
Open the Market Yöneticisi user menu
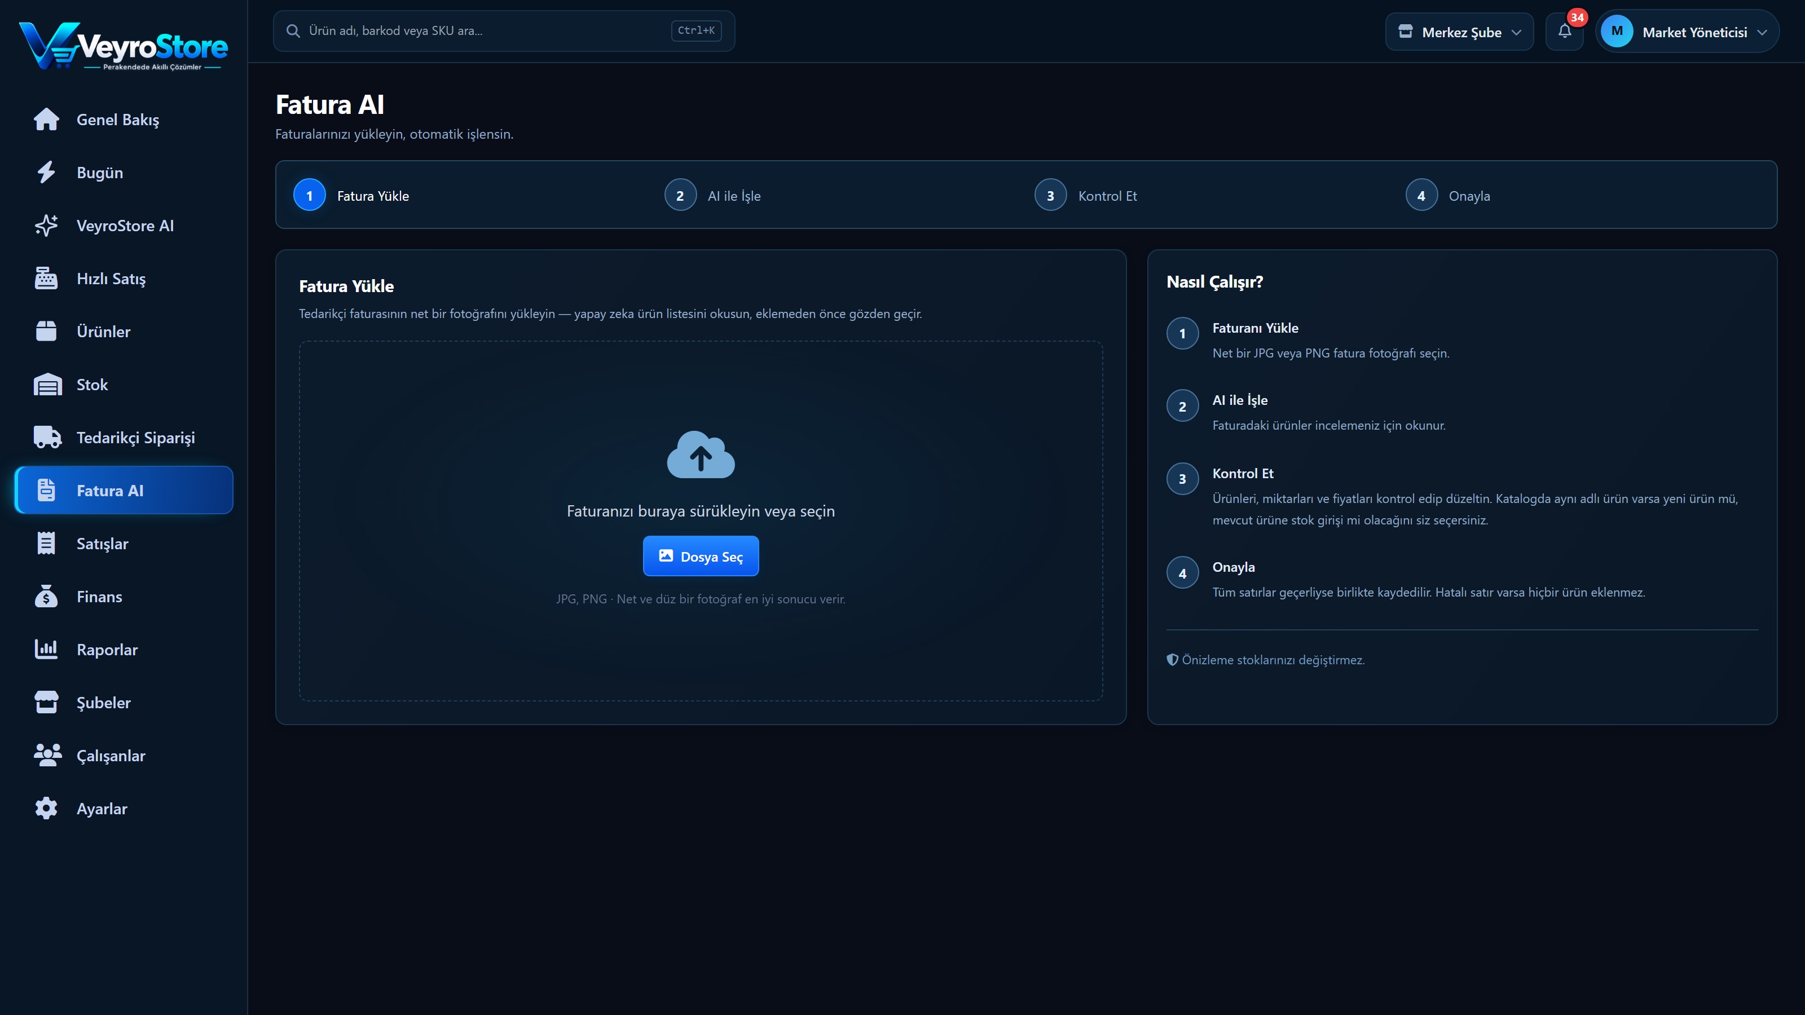[1687, 32]
